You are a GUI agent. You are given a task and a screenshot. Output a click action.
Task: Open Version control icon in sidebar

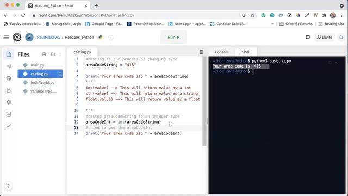pyautogui.click(x=9, y=66)
